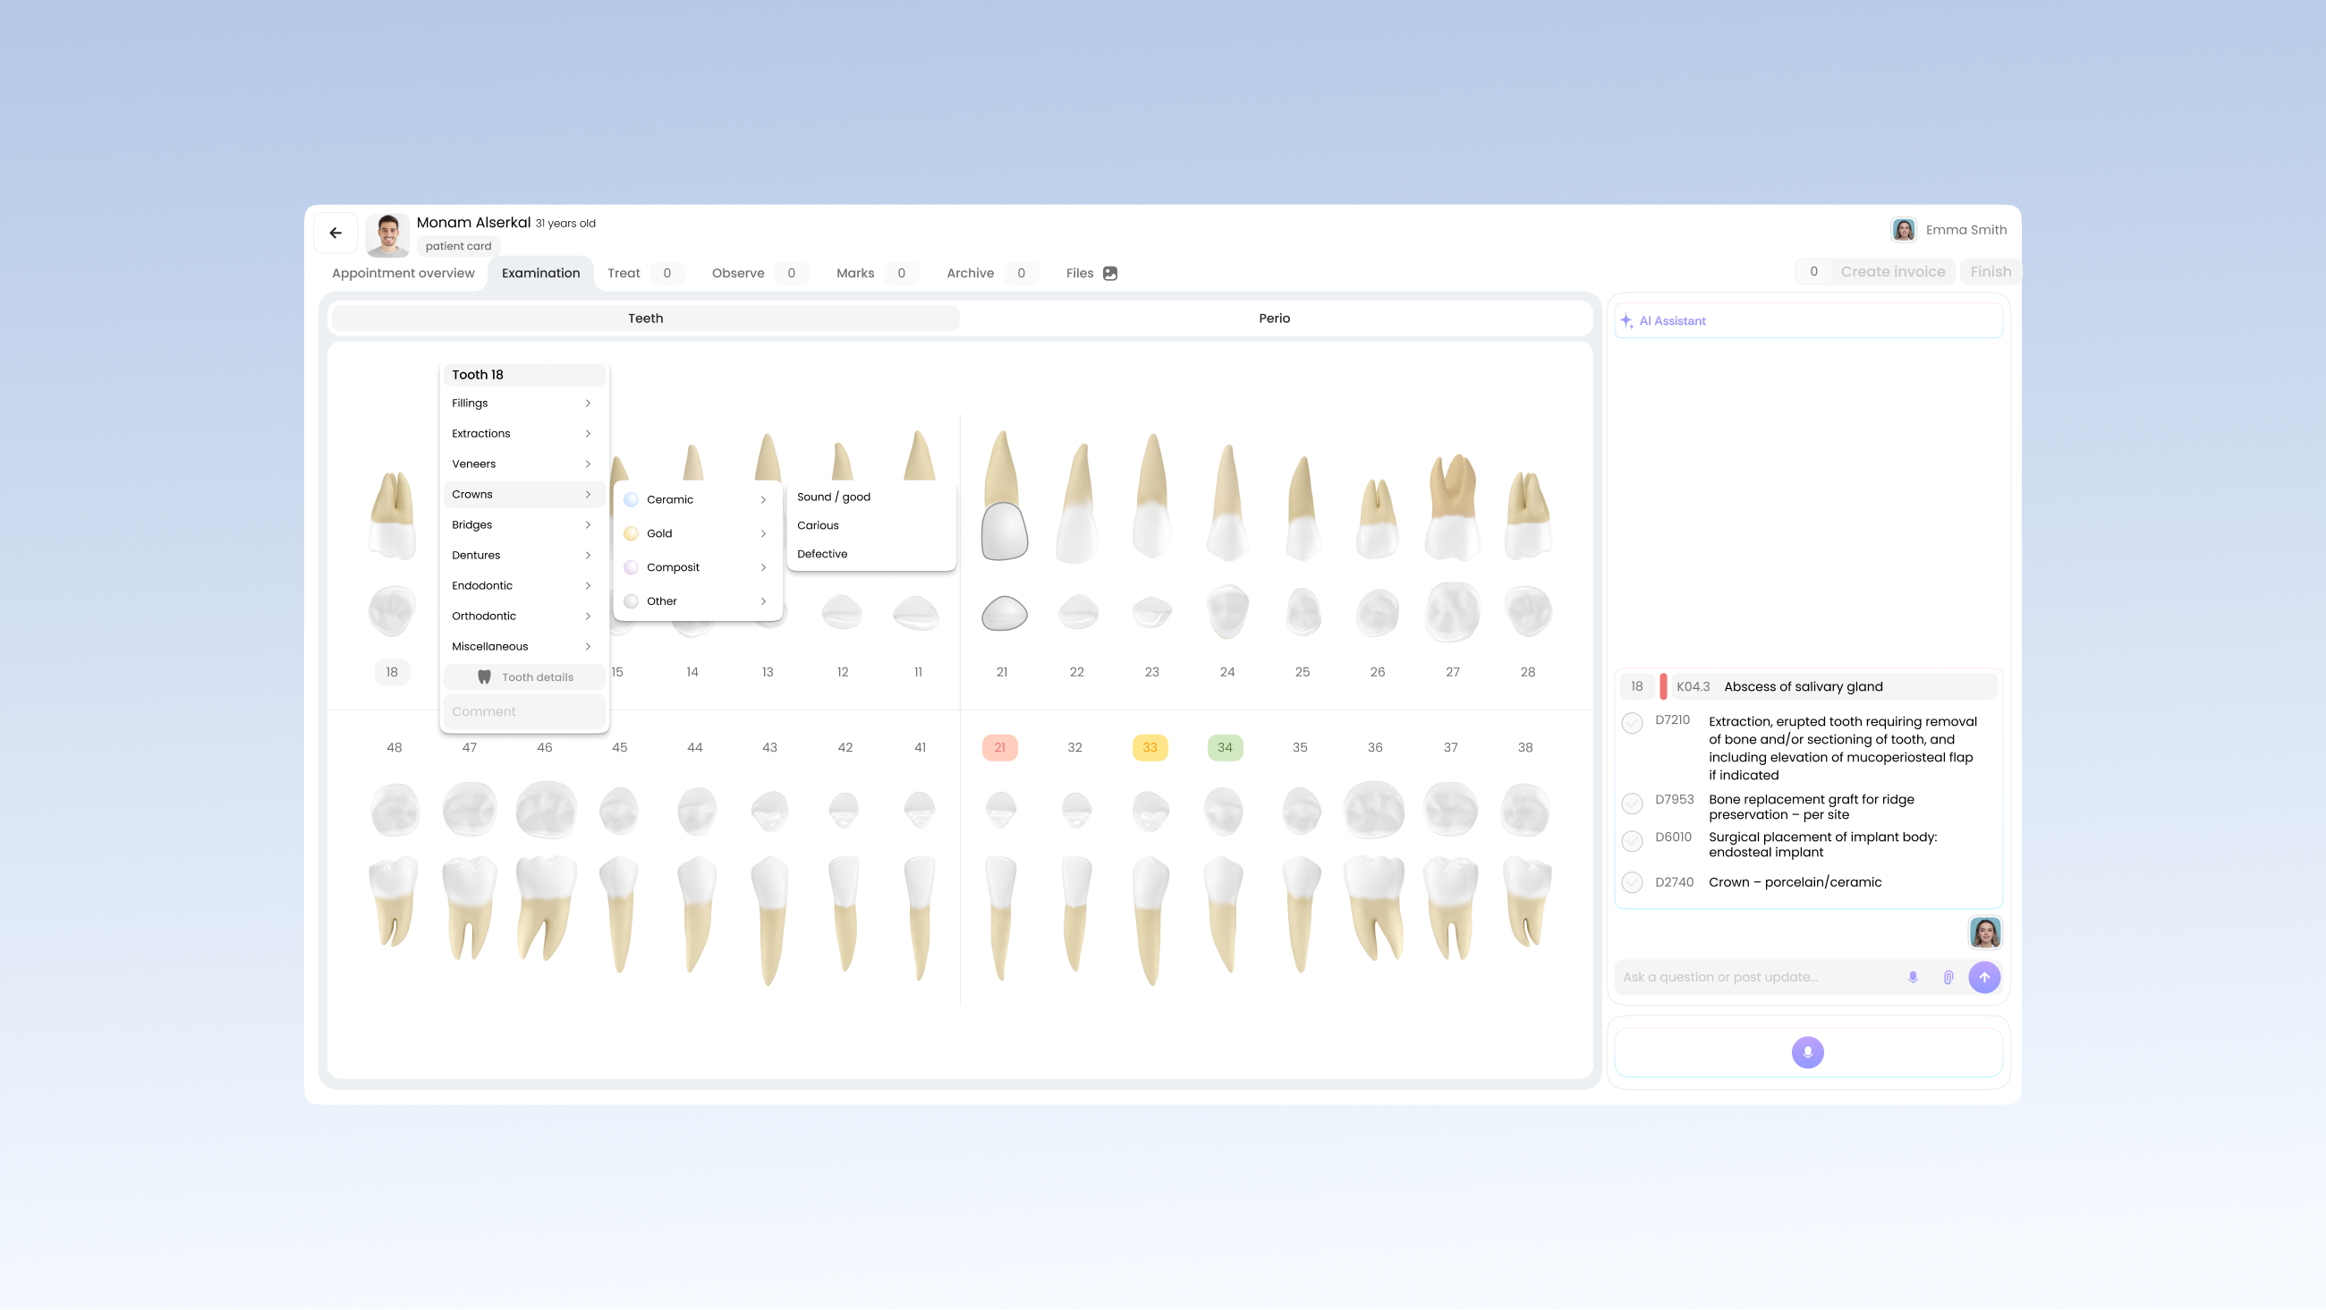This screenshot has height=1310, width=2326.
Task: Click the Comment input field
Action: coord(523,711)
